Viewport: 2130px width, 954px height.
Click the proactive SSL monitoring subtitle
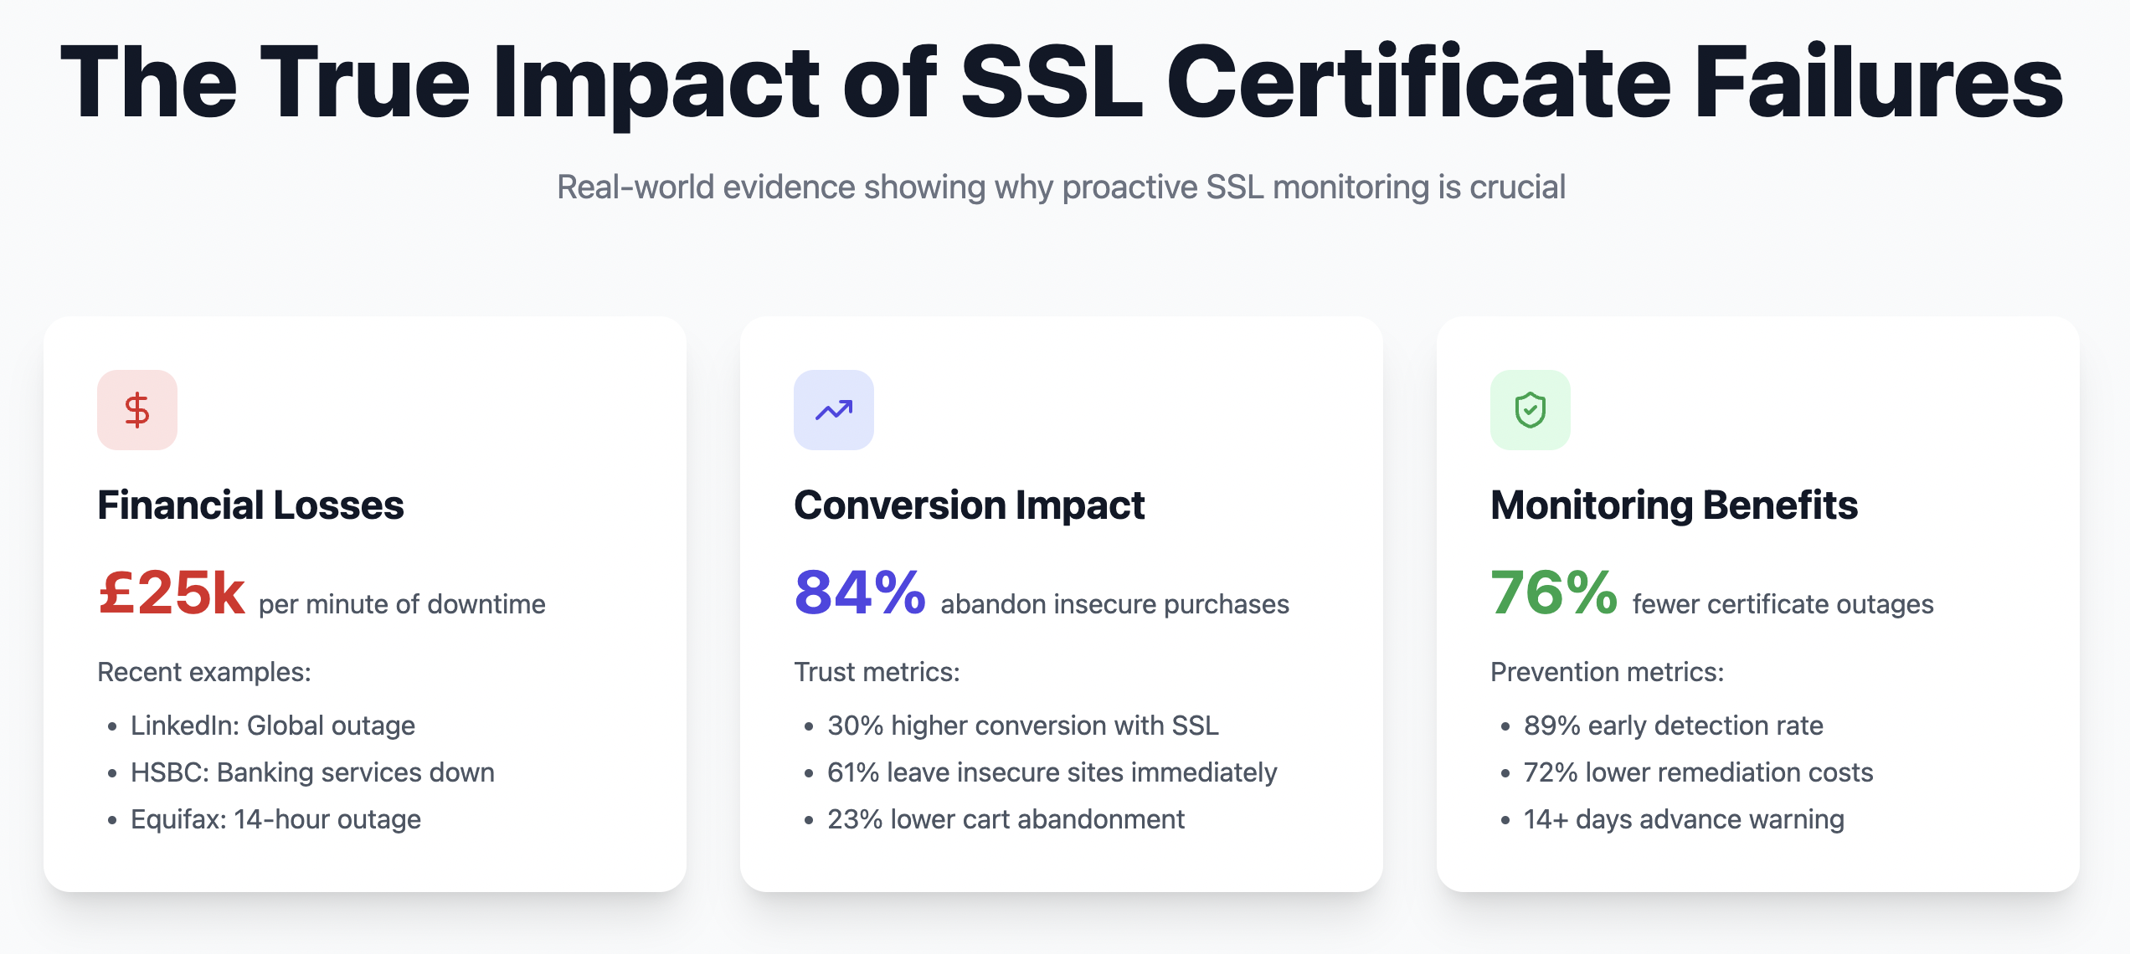1062,187
